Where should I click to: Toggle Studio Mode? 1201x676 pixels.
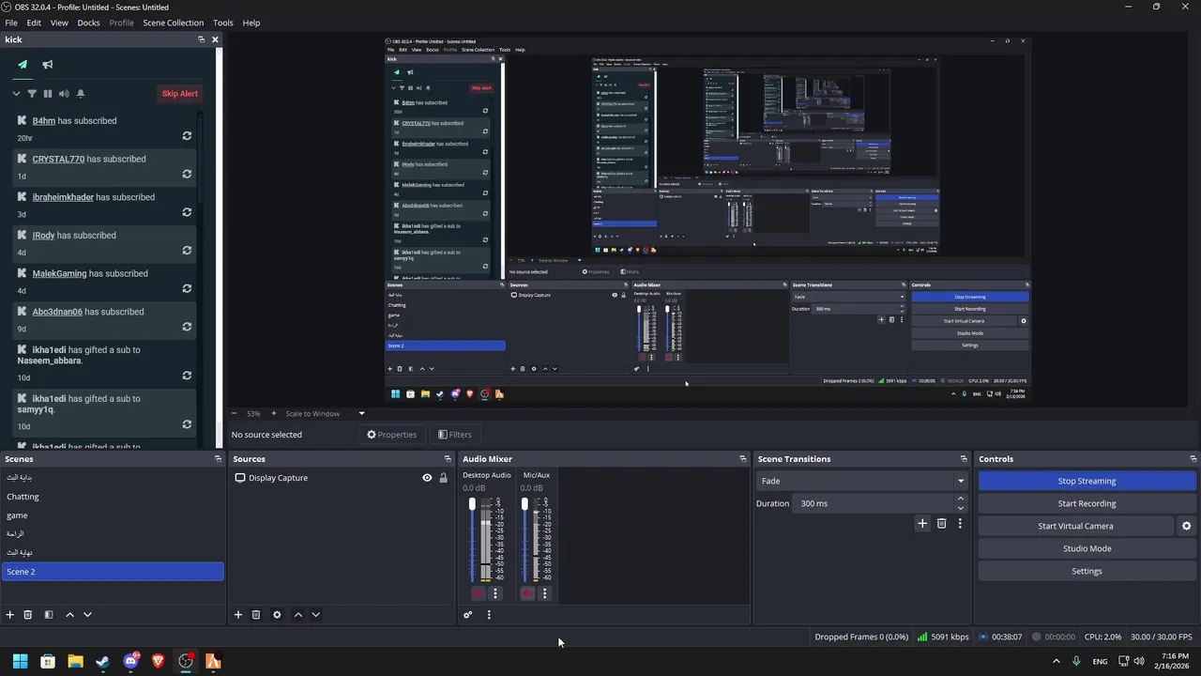(1087, 548)
